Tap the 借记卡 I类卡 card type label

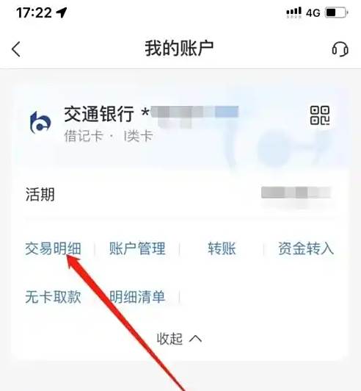109,136
